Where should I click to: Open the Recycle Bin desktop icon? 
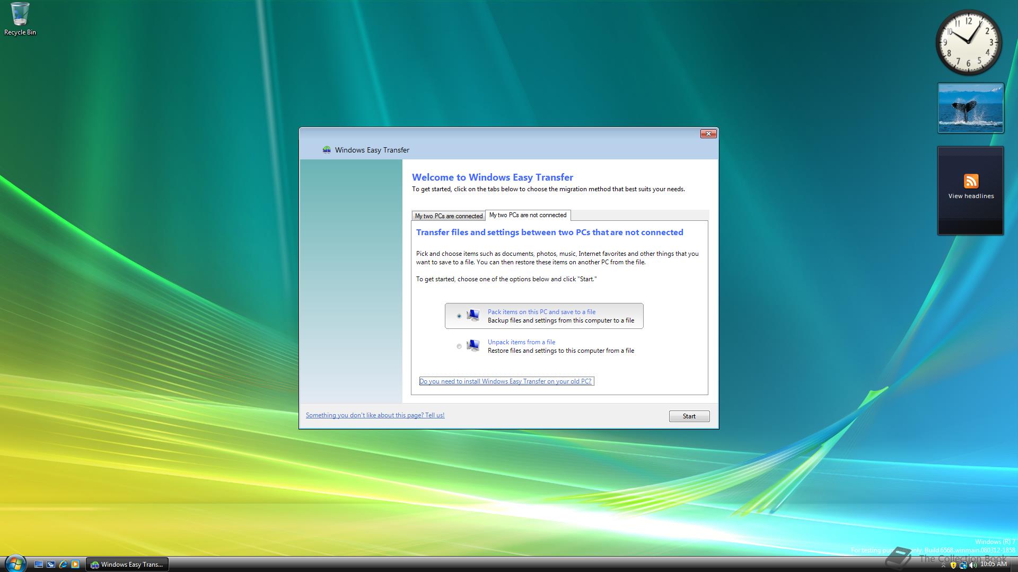point(20,19)
